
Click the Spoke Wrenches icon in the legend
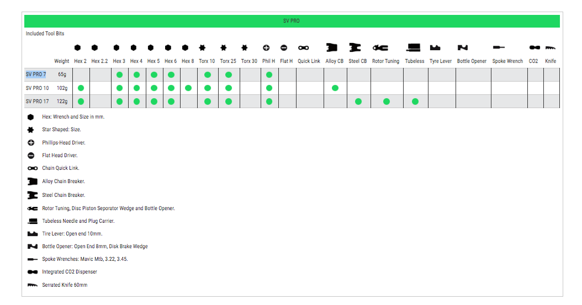(x=32, y=259)
